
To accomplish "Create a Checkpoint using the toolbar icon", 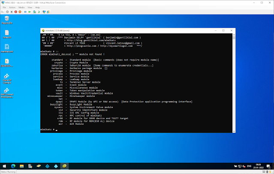I will pos(35,12).
